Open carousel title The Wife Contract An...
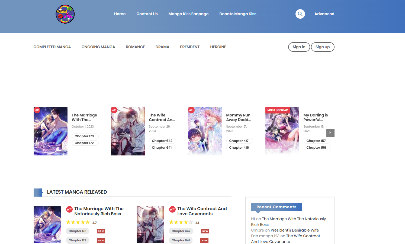This screenshot has height=244, width=405. click(162, 117)
